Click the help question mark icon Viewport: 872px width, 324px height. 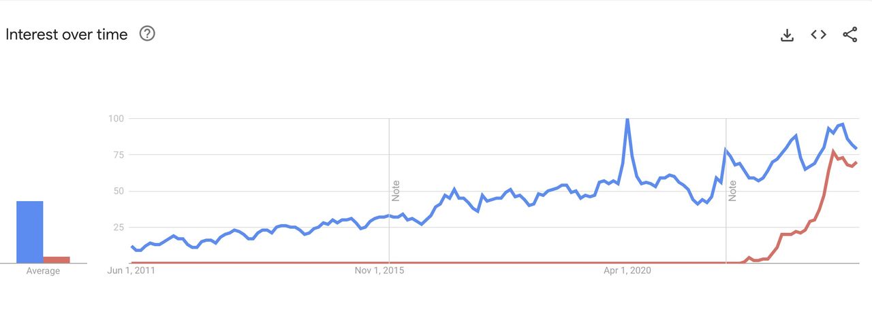pyautogui.click(x=147, y=33)
